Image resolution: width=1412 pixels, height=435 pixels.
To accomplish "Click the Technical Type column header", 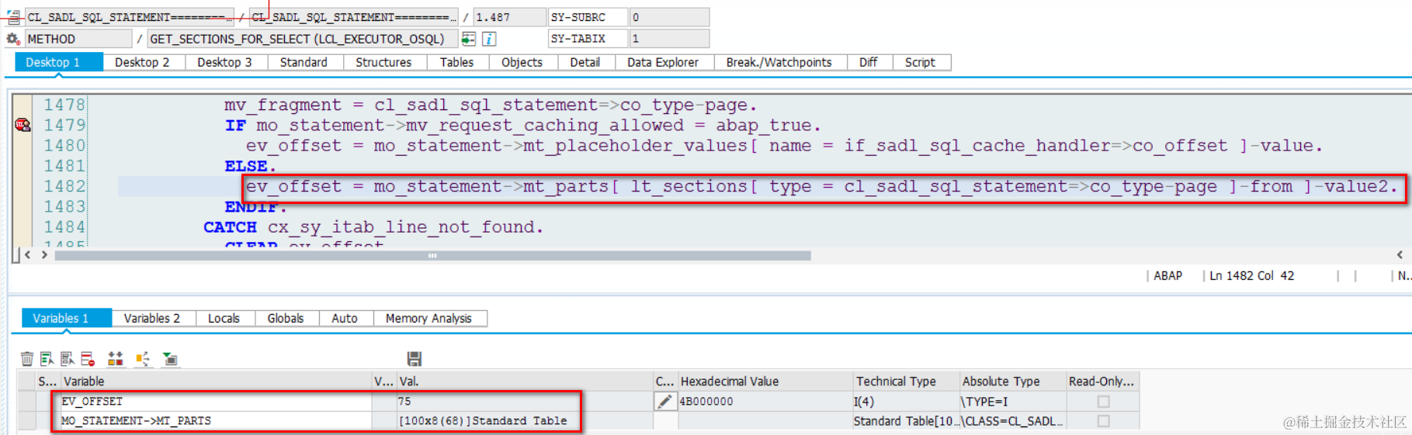I will (906, 381).
